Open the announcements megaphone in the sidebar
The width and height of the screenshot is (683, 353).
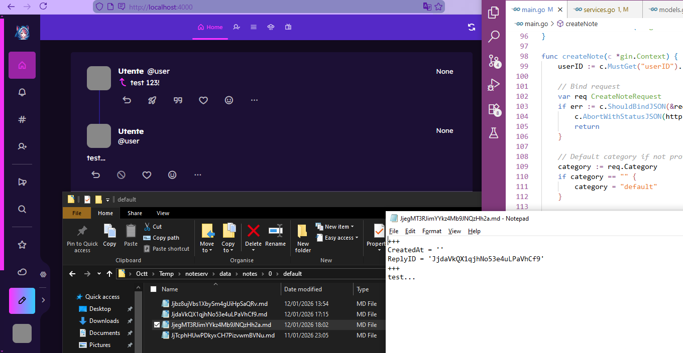point(22,182)
